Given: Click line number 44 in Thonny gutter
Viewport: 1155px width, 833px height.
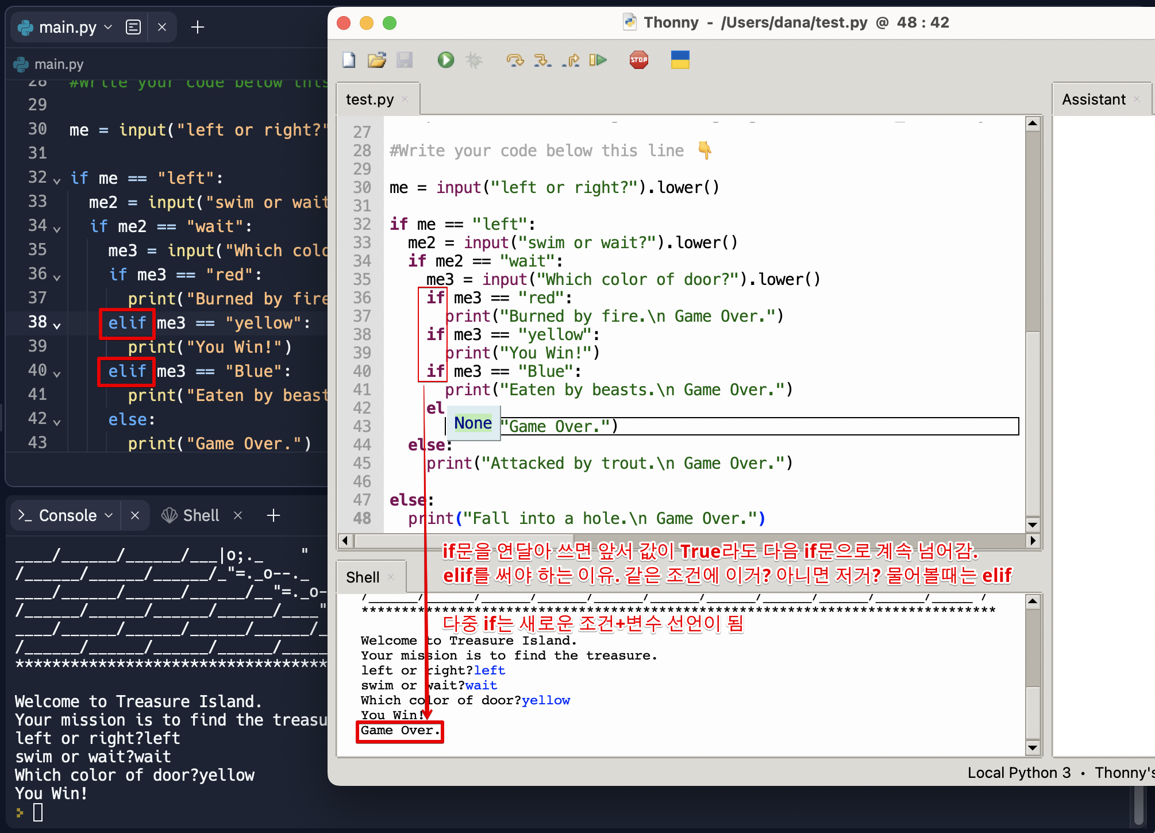Looking at the screenshot, I should point(362,445).
